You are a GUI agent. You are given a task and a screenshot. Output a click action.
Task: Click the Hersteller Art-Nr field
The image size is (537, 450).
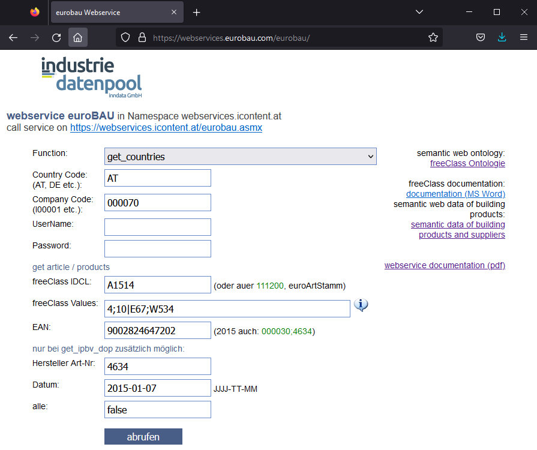tap(158, 367)
